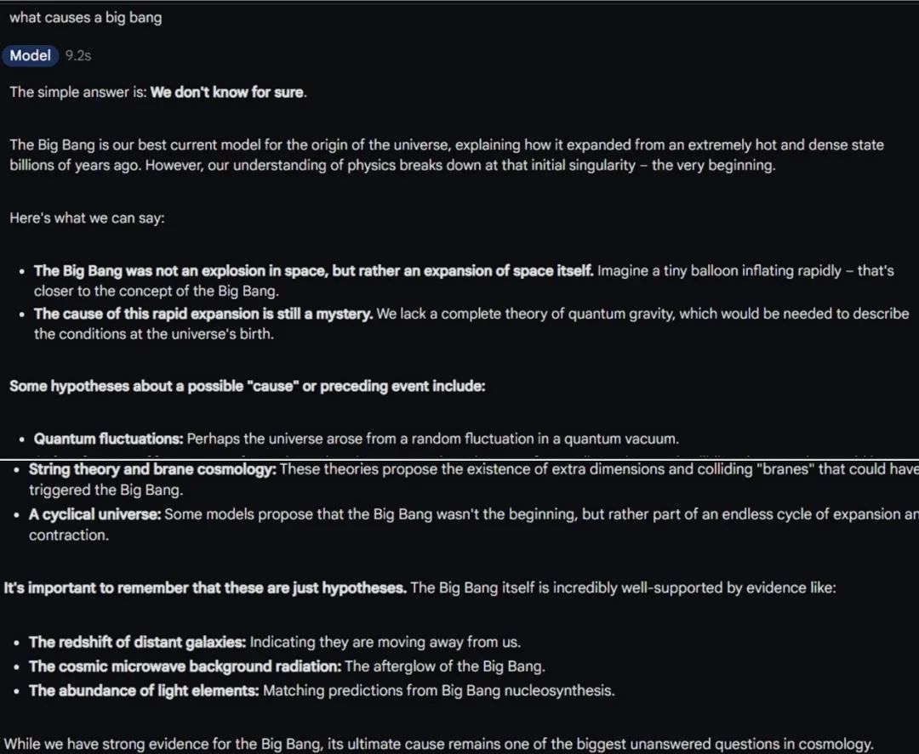Viewport: 919px width, 754px height.
Task: Click the Model label badge
Action: point(31,55)
